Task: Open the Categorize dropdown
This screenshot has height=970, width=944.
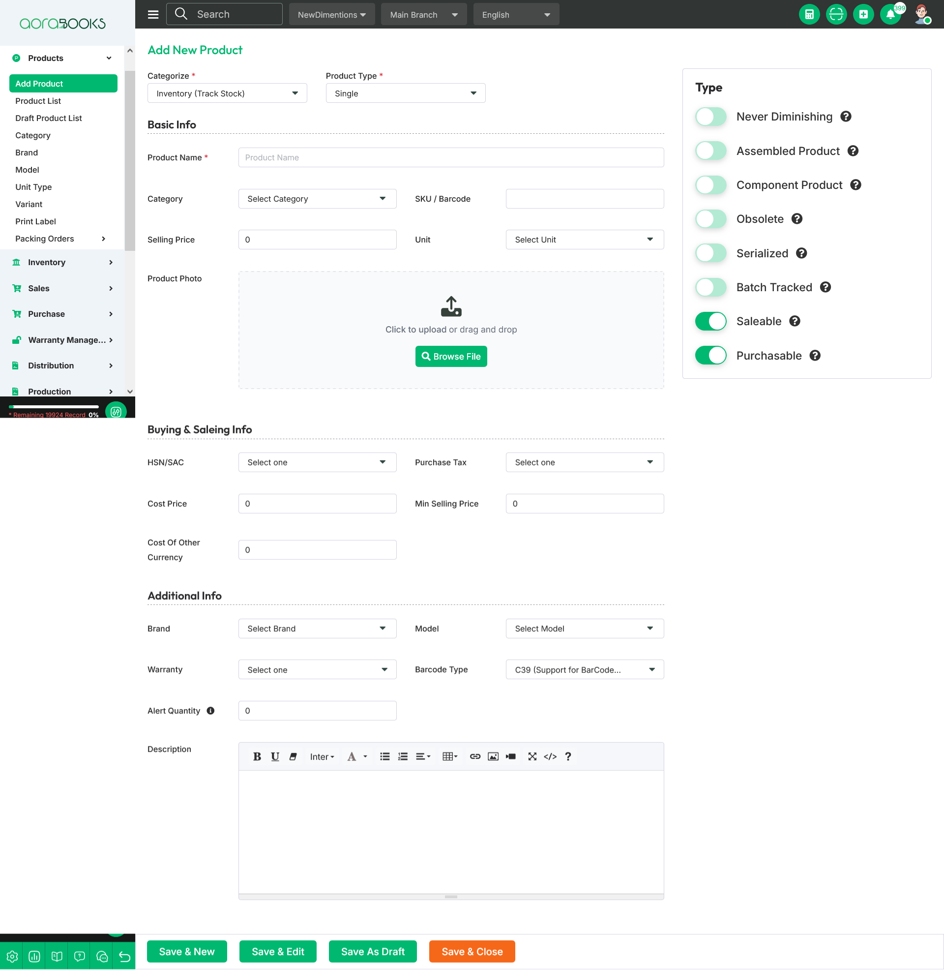Action: [227, 93]
